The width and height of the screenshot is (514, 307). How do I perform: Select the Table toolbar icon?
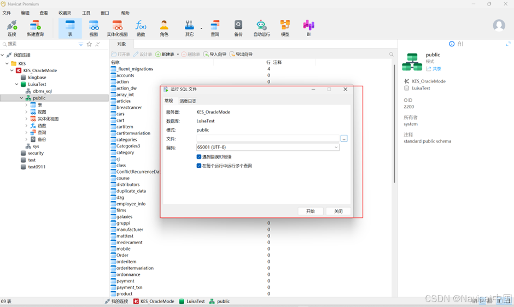(x=70, y=28)
